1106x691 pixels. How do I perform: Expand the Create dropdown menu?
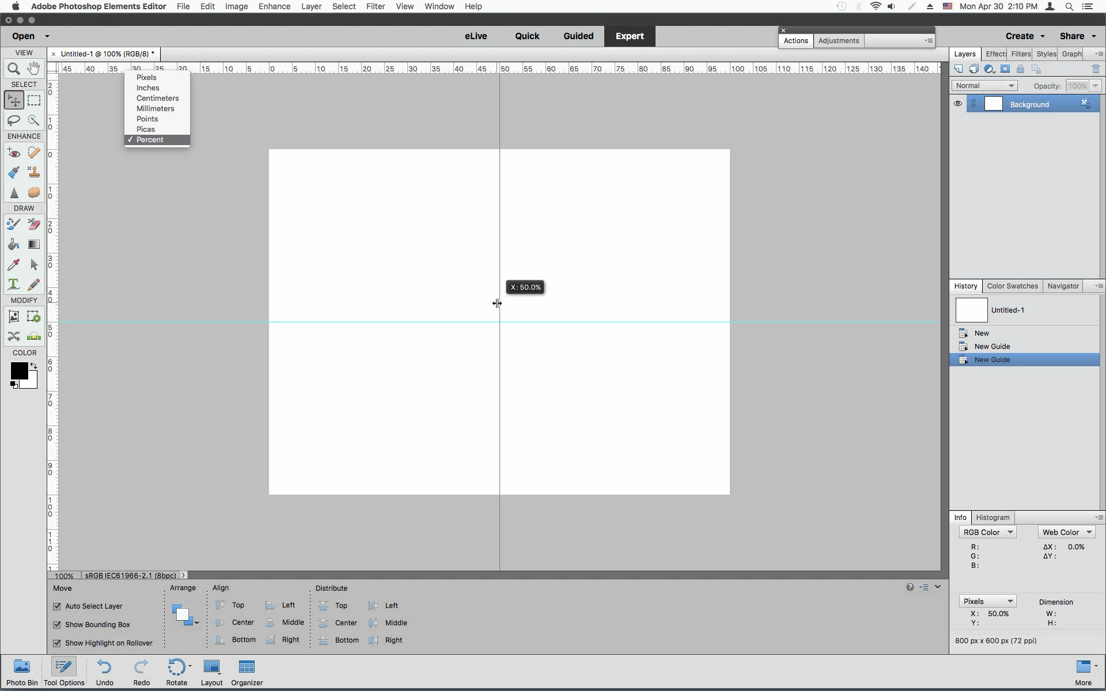[x=1025, y=36]
